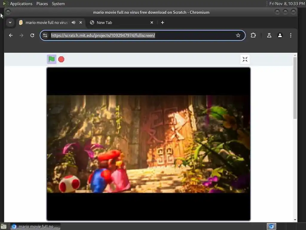Bookmark this page with the star icon
This screenshot has width=306, height=230.
[238, 35]
